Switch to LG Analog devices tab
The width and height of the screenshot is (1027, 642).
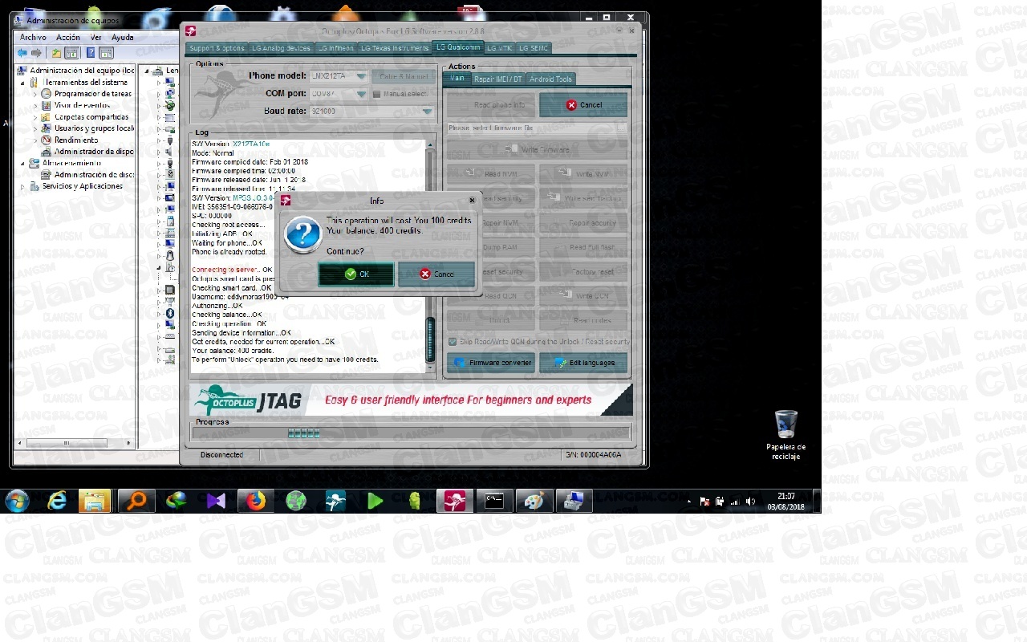click(281, 48)
